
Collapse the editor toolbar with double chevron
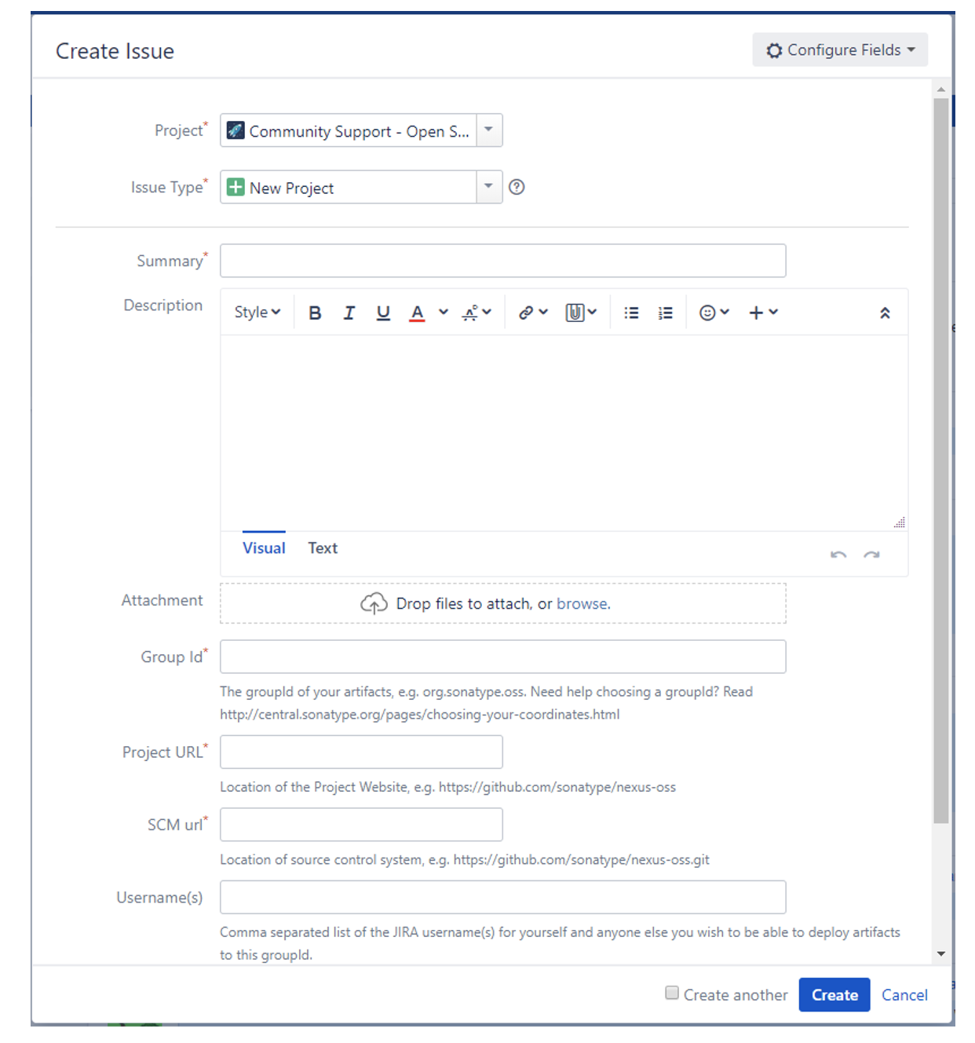pyautogui.click(x=885, y=313)
